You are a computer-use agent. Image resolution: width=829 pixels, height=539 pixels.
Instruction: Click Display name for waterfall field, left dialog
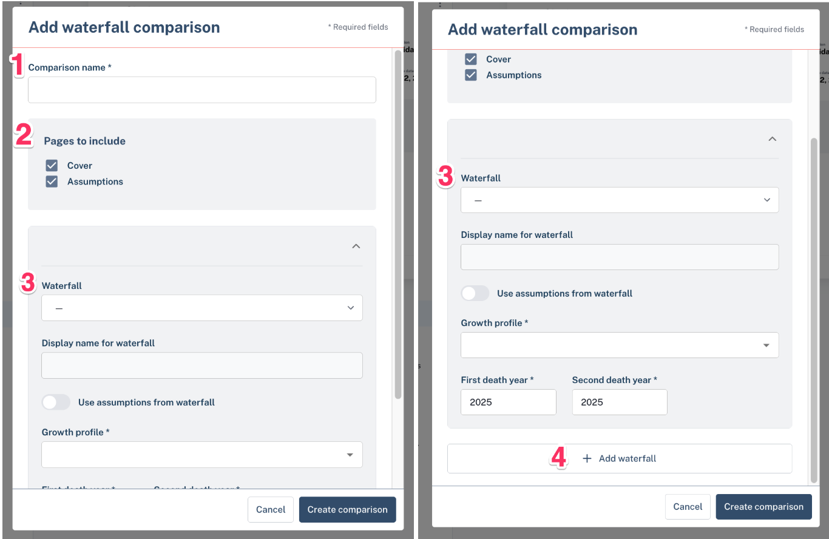(x=202, y=365)
